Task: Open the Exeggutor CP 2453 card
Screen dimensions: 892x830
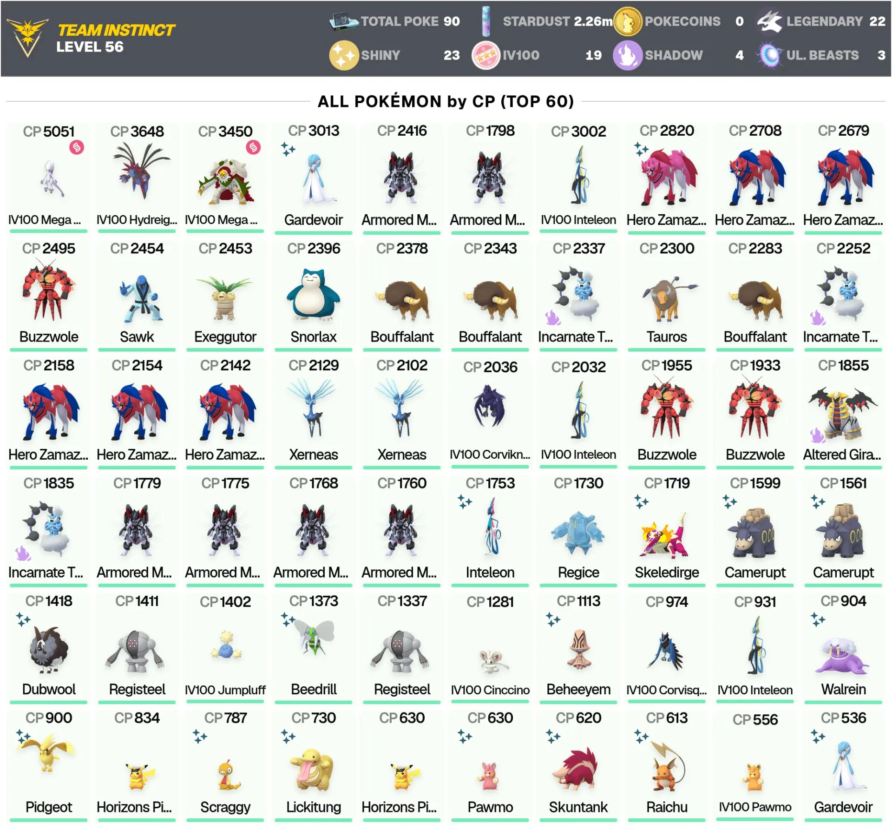Action: click(225, 296)
